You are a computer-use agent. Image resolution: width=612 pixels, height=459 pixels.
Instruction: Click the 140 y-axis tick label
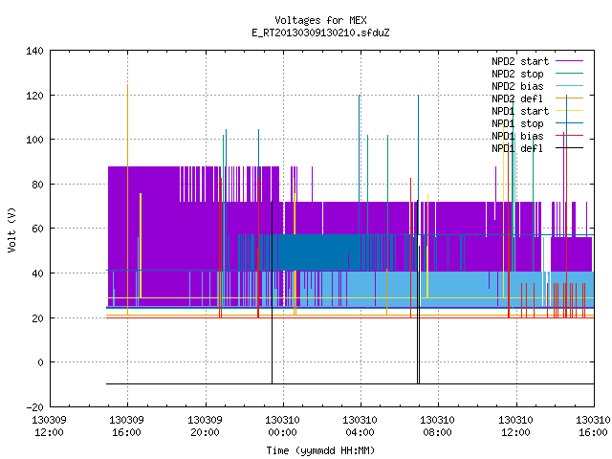click(34, 51)
